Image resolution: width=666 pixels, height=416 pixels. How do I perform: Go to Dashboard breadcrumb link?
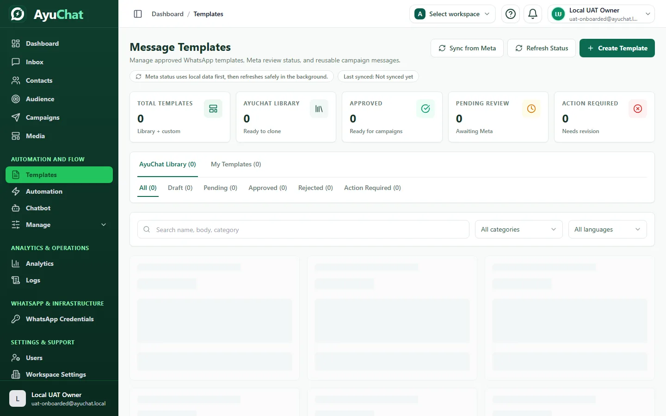tap(167, 14)
